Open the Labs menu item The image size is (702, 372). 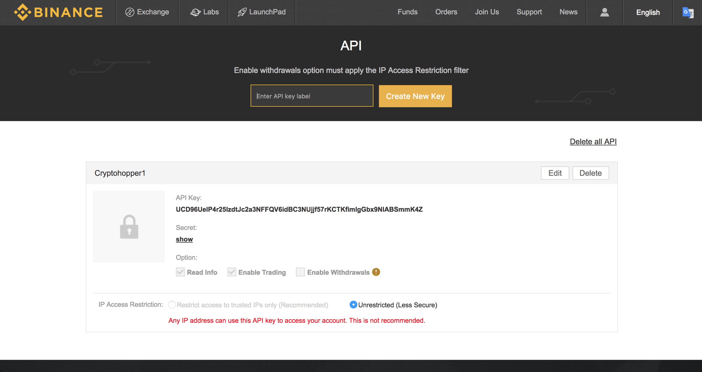click(204, 12)
